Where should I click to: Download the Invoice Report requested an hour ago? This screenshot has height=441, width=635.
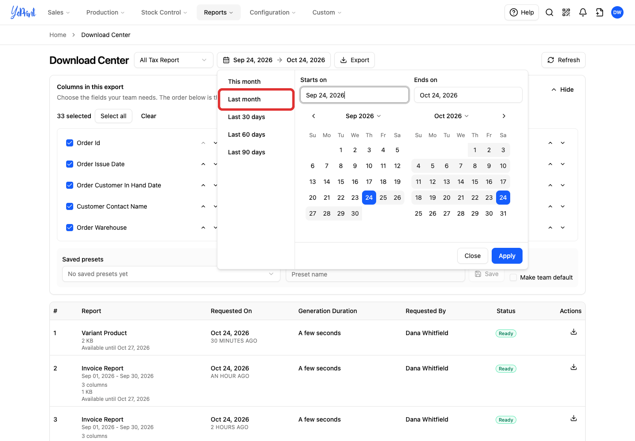pyautogui.click(x=574, y=367)
